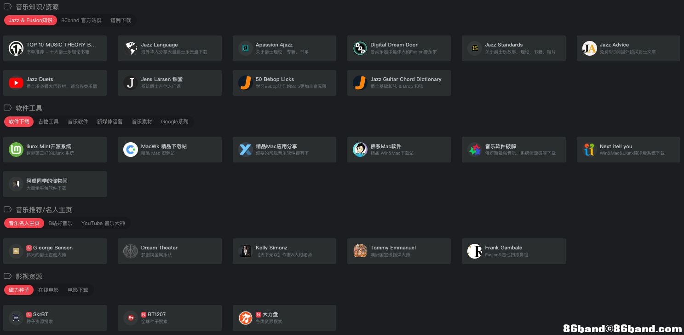The image size is (684, 335).
Task: Click the MacWk site icon
Action: (x=131, y=150)
